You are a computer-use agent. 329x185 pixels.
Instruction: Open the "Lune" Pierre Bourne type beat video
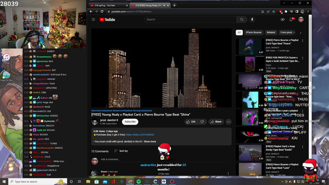282,166
